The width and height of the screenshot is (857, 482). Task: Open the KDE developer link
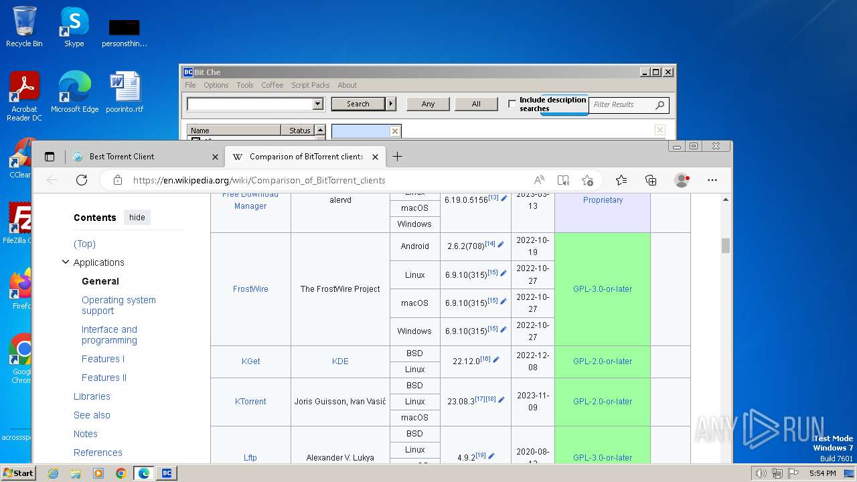[340, 361]
